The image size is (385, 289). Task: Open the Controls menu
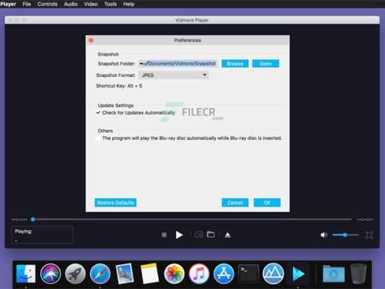point(47,4)
